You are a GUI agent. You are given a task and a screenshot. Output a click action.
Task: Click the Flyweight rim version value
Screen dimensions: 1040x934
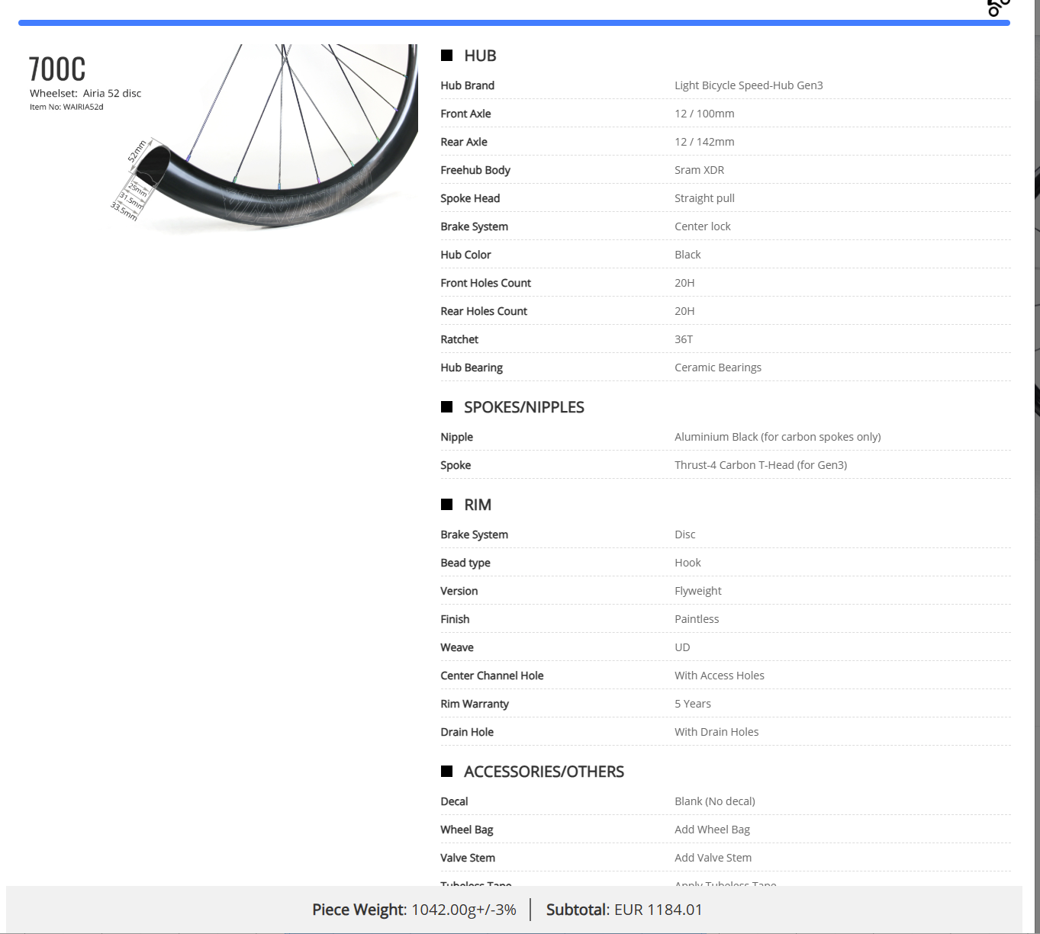coord(697,591)
